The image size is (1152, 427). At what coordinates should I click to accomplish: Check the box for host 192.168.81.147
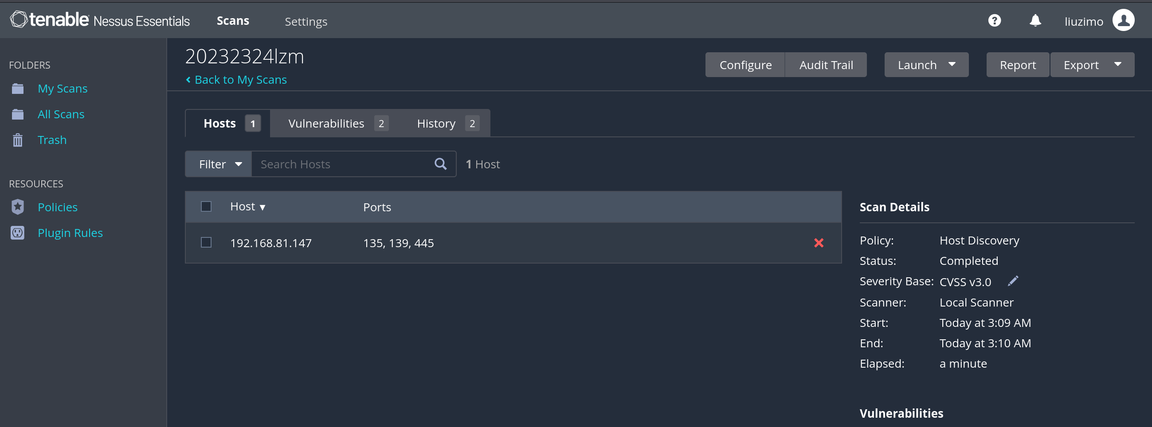pos(206,243)
